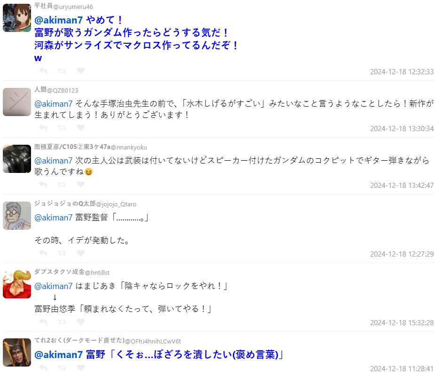Reply to uryumeru46's tweet
Screen dimensions: 435x375
click(x=43, y=70)
